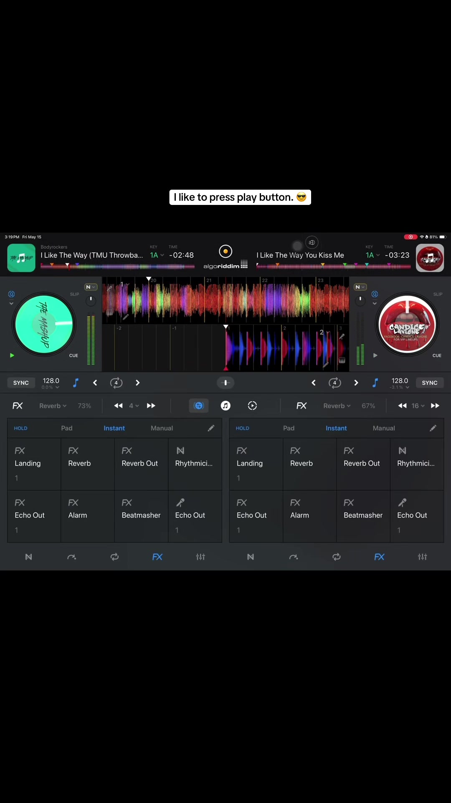Skip backward on the left deck
Viewport: 451px width, 803px height.
coord(118,406)
